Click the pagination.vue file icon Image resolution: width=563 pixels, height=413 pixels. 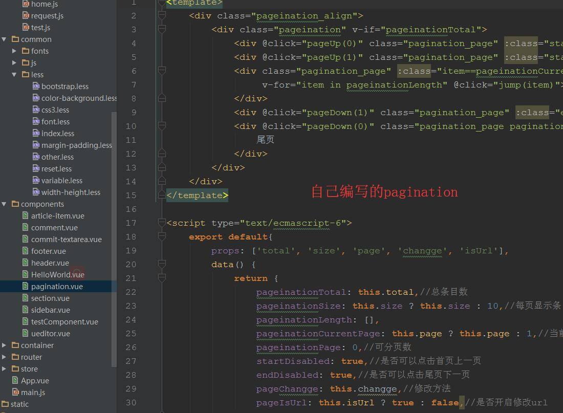pos(26,287)
